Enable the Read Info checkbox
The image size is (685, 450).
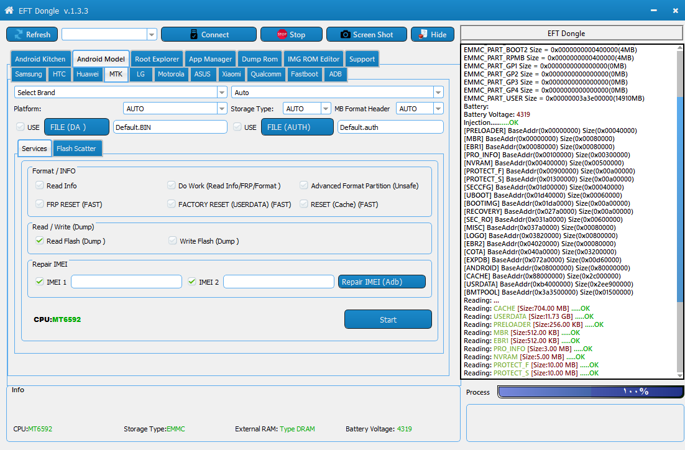(x=40, y=185)
